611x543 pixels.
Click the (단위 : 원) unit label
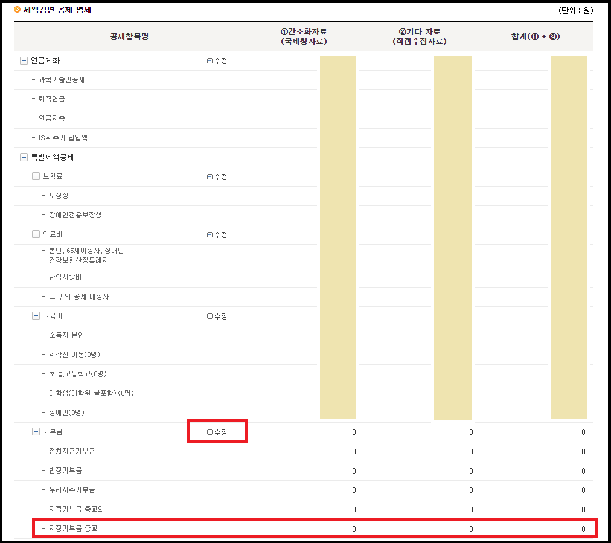pyautogui.click(x=575, y=10)
